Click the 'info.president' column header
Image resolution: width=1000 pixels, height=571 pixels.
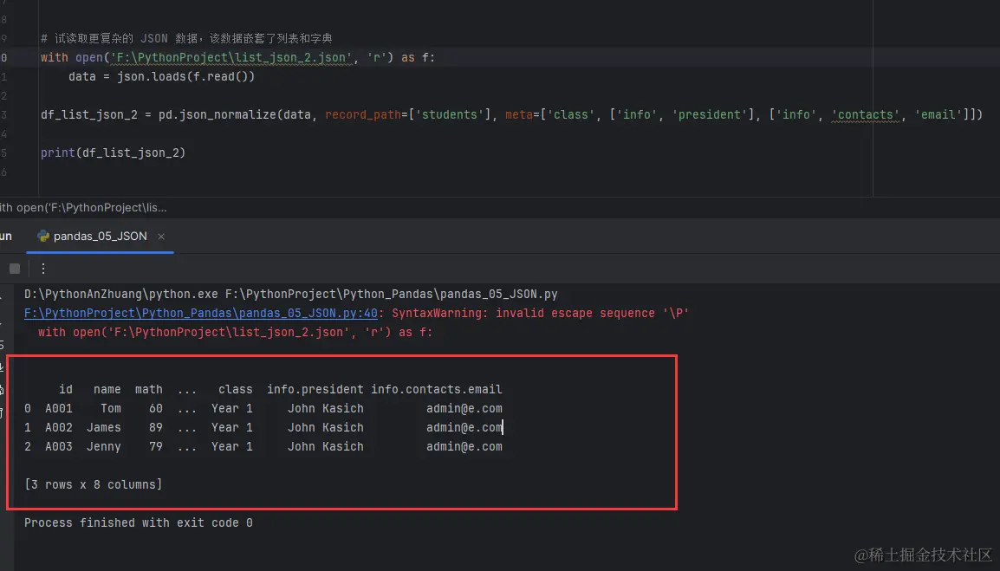coord(315,389)
